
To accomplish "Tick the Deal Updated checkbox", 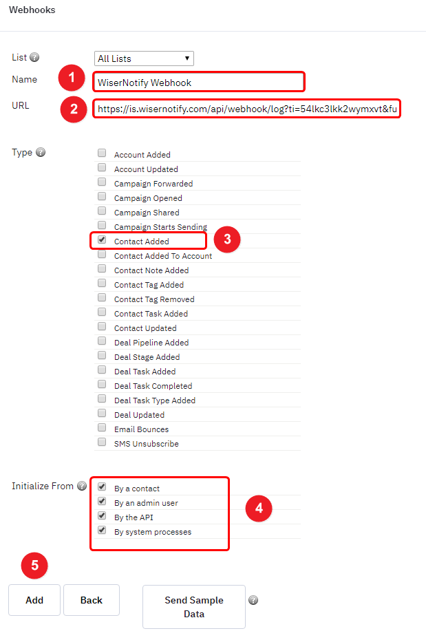I will tap(102, 414).
